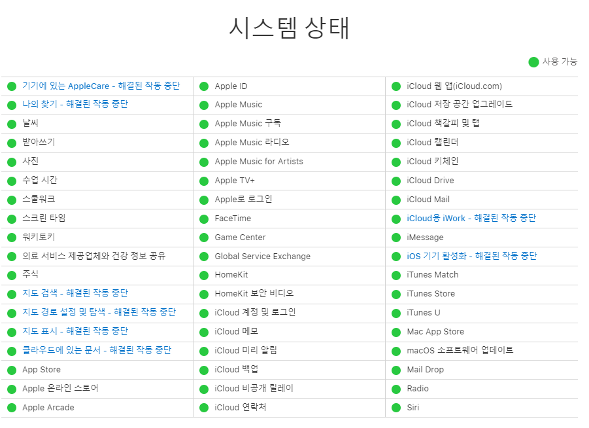The height and width of the screenshot is (428, 589).
Task: Select the iCloud 연락처 row text
Action: [241, 407]
